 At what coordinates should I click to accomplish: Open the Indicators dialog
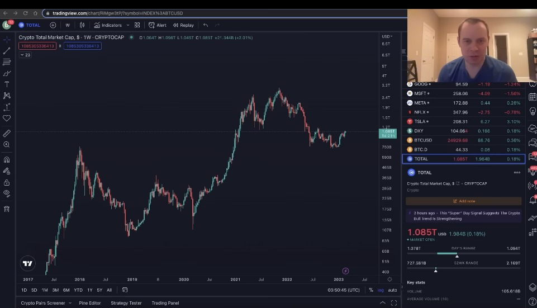[x=108, y=25]
